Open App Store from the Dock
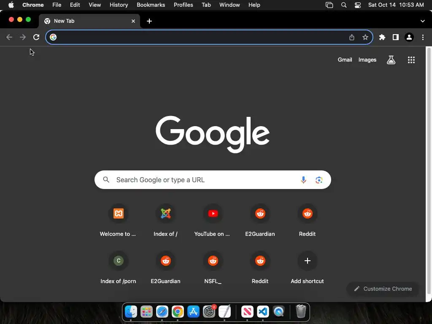 pyautogui.click(x=193, y=312)
